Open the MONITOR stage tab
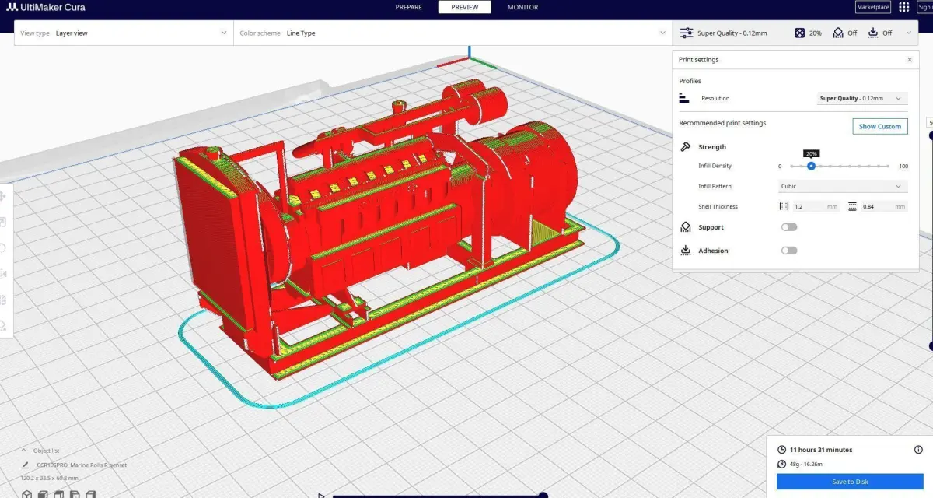The height and width of the screenshot is (498, 933). coord(522,7)
